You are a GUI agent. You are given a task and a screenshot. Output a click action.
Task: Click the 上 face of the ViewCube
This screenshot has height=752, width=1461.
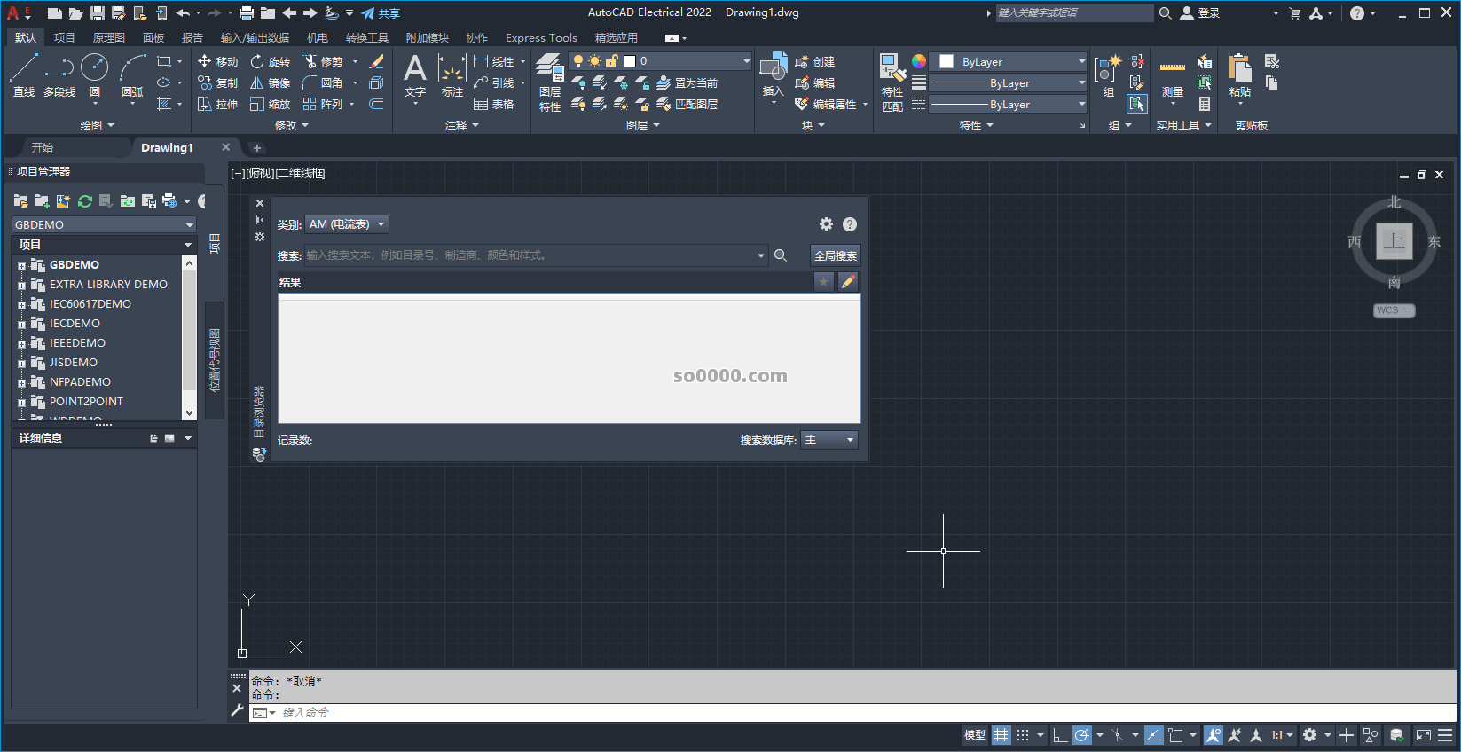click(x=1394, y=241)
